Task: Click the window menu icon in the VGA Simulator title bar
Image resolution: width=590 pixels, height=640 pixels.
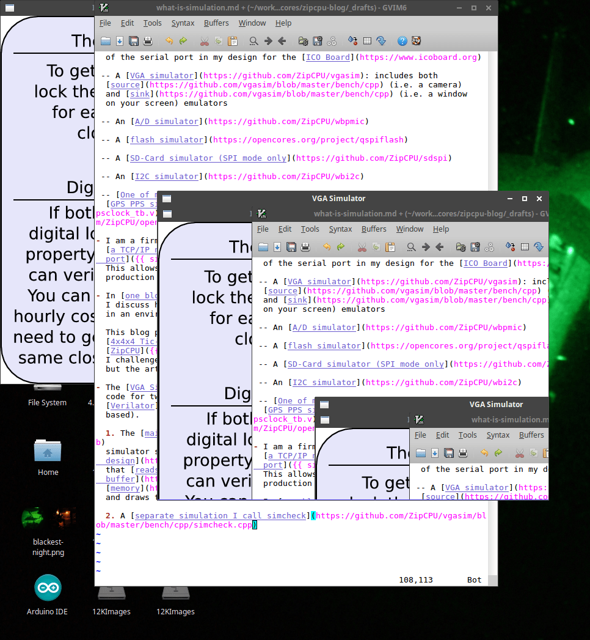Action: (x=166, y=199)
